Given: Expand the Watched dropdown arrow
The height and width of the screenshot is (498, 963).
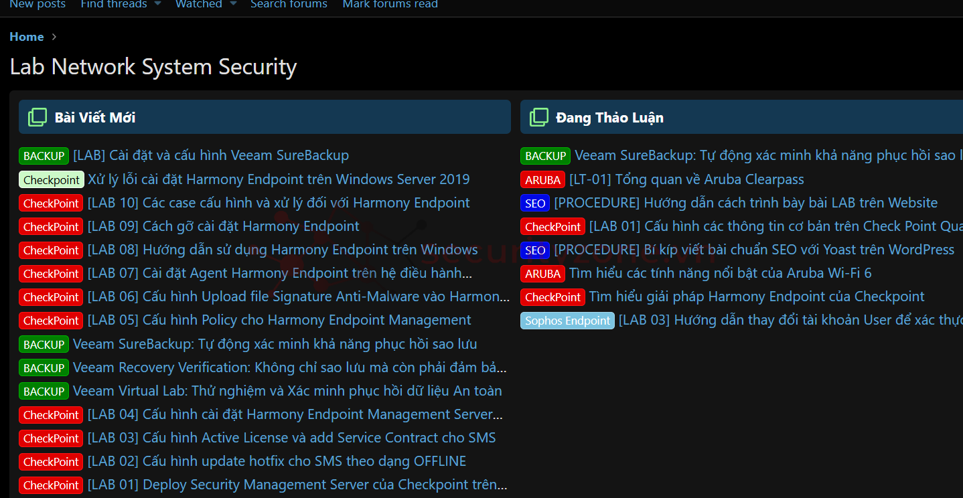Looking at the screenshot, I should pos(233,4).
